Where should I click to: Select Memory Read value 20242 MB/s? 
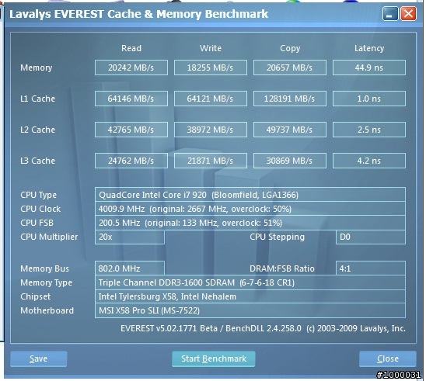click(131, 68)
